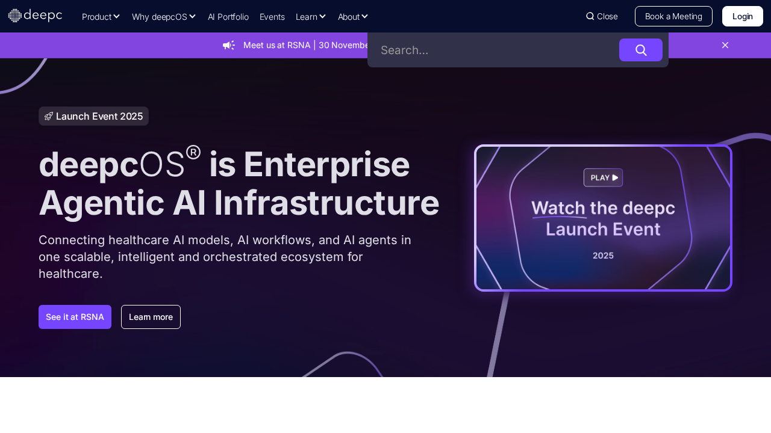
Task: Expand the Why deepcOS dropdown
Action: 163,17
